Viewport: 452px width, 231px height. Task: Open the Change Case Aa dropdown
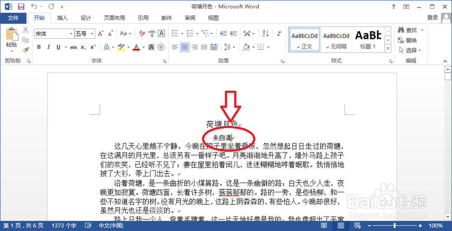pos(126,34)
